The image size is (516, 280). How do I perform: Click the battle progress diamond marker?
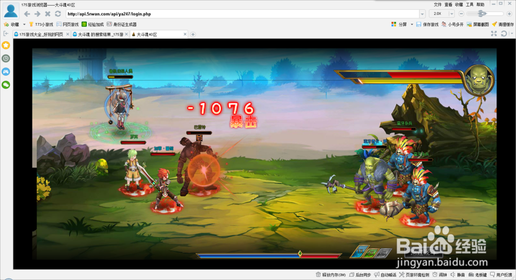point(300,253)
